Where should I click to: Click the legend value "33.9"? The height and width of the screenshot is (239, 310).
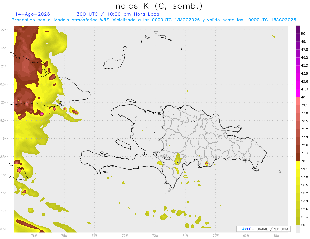point(305,137)
